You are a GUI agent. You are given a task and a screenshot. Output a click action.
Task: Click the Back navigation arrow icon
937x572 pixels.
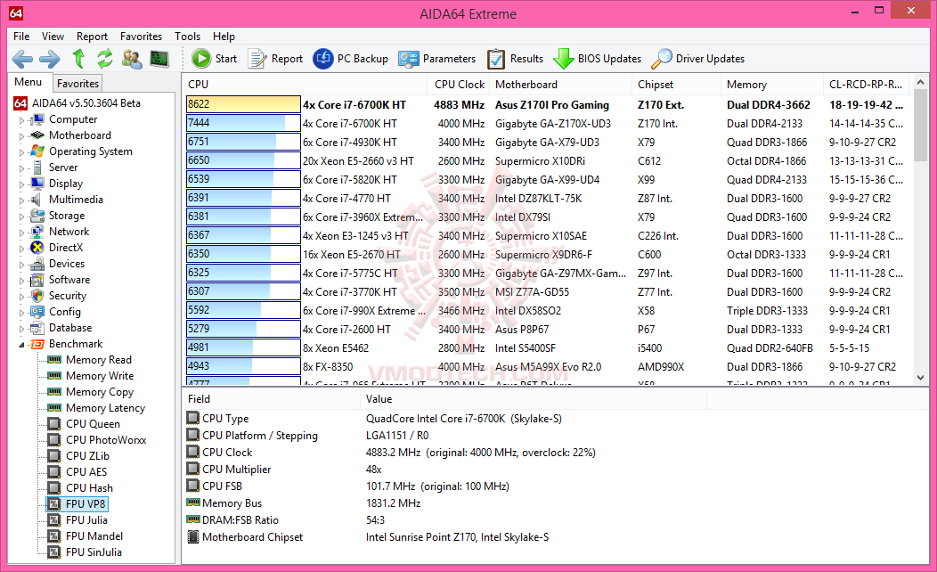click(22, 59)
